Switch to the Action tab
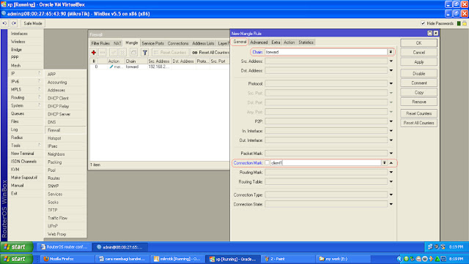469x264 pixels. [289, 42]
